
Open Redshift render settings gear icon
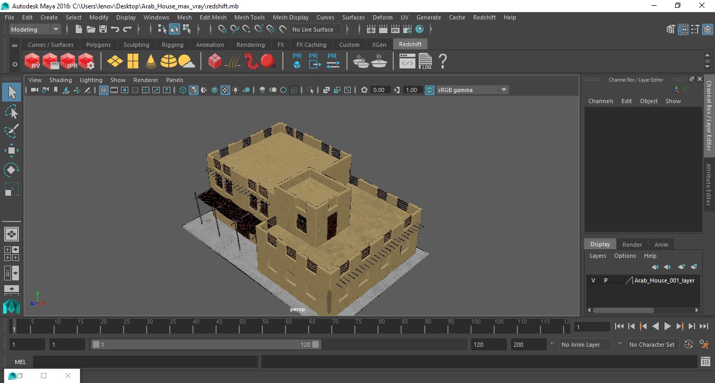coord(86,62)
